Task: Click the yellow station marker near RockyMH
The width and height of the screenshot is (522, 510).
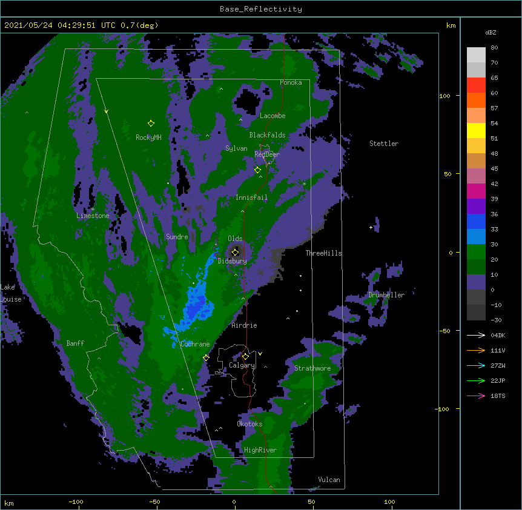Action: coord(151,124)
